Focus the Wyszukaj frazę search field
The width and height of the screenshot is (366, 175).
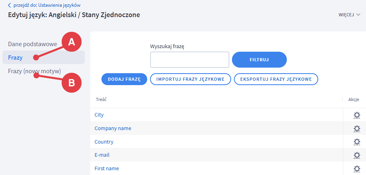pos(189,60)
